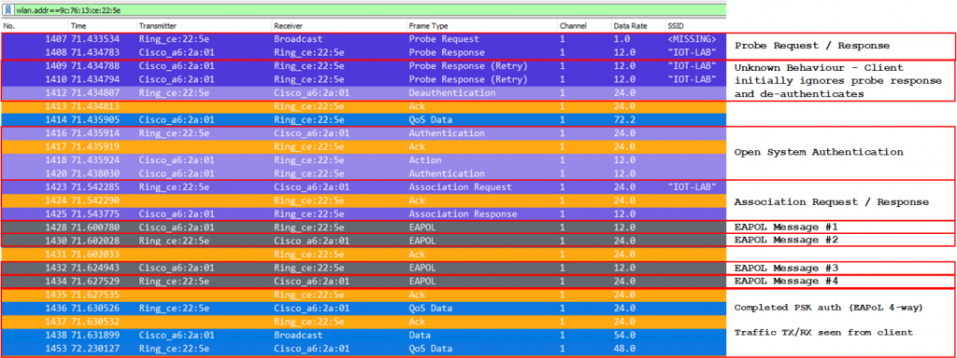Image resolution: width=957 pixels, height=358 pixels.
Task: Select packet 1416 Authentication row
Action: coord(364,133)
